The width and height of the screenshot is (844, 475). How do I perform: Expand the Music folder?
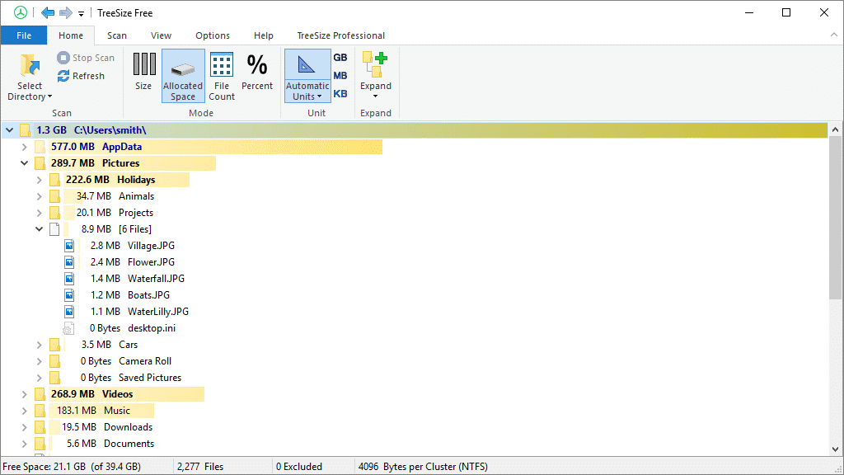[x=24, y=411]
